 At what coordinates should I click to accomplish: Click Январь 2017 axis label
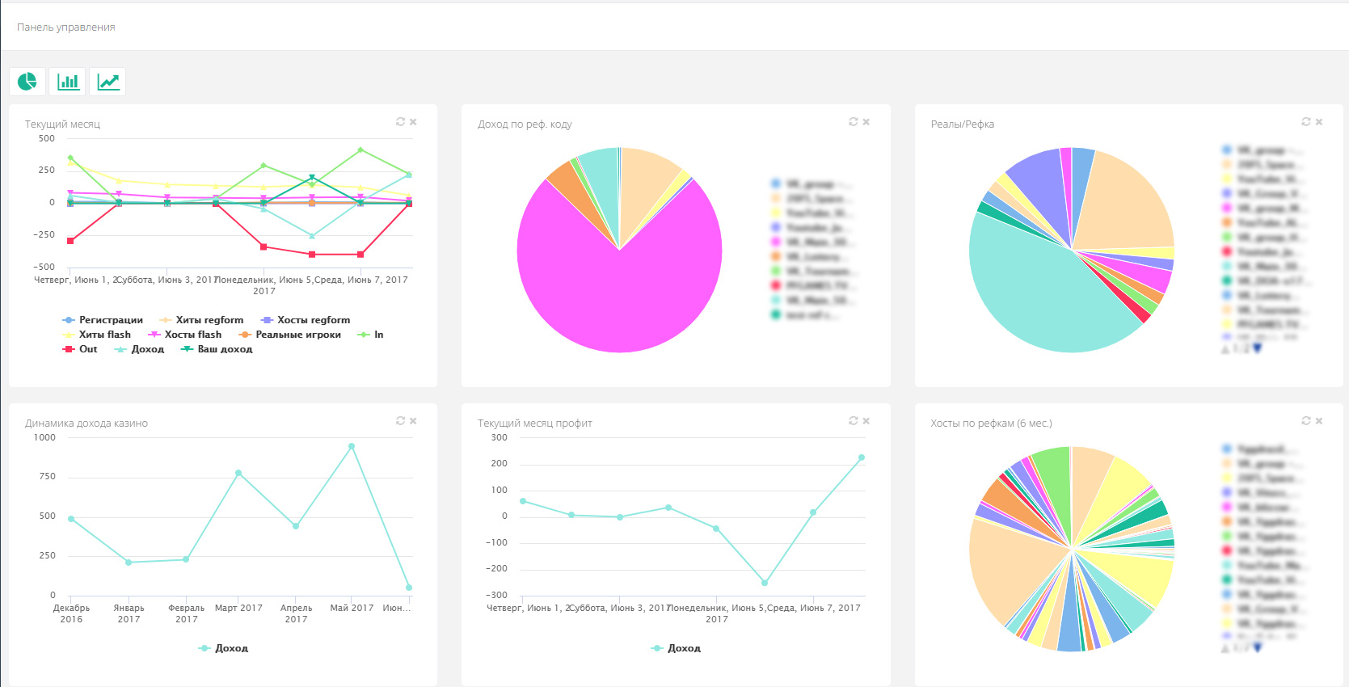[129, 613]
